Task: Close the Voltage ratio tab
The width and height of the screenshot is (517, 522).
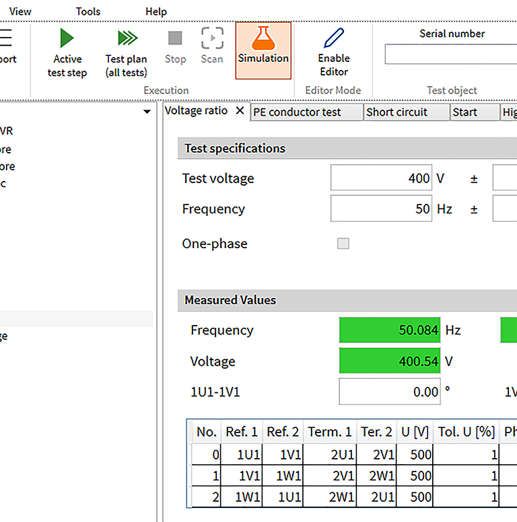Action: tap(240, 110)
